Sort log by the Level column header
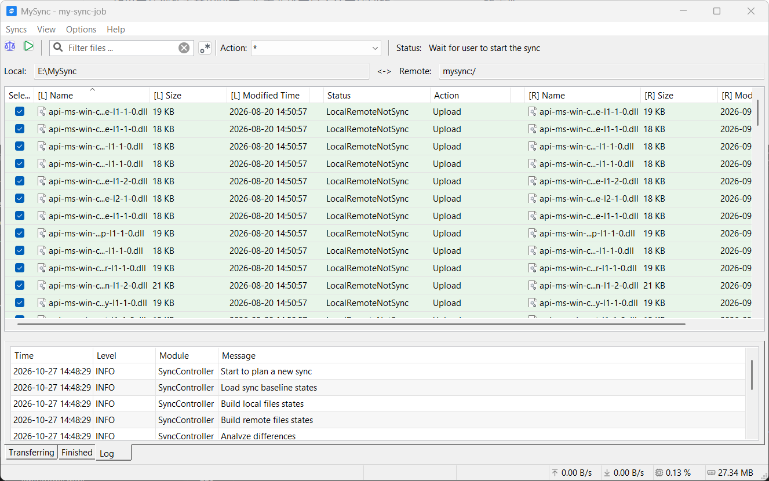The image size is (769, 481). 124,356
